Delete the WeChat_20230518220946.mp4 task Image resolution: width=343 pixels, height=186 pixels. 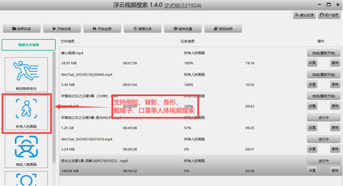click(335, 85)
